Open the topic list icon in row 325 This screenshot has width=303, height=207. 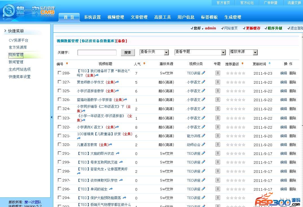(218, 90)
